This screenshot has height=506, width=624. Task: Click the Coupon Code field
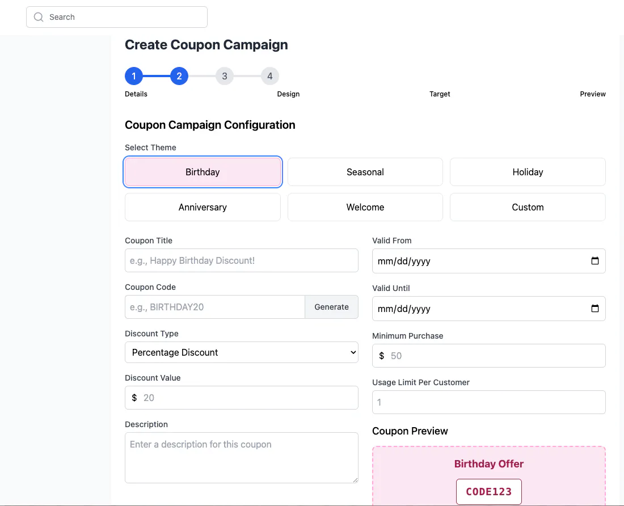tap(215, 307)
